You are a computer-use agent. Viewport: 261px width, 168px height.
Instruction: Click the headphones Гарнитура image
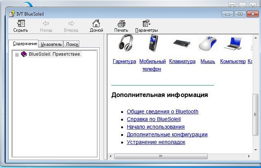[125, 43]
